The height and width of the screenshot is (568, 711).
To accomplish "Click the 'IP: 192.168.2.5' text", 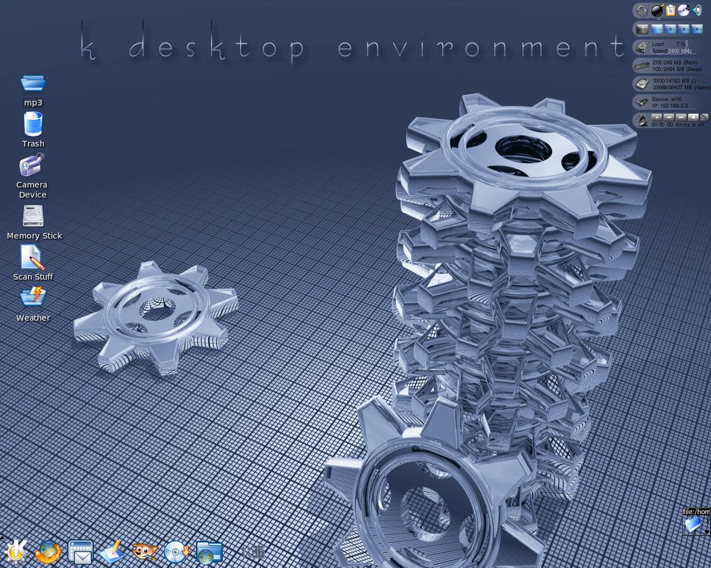I will coord(670,106).
